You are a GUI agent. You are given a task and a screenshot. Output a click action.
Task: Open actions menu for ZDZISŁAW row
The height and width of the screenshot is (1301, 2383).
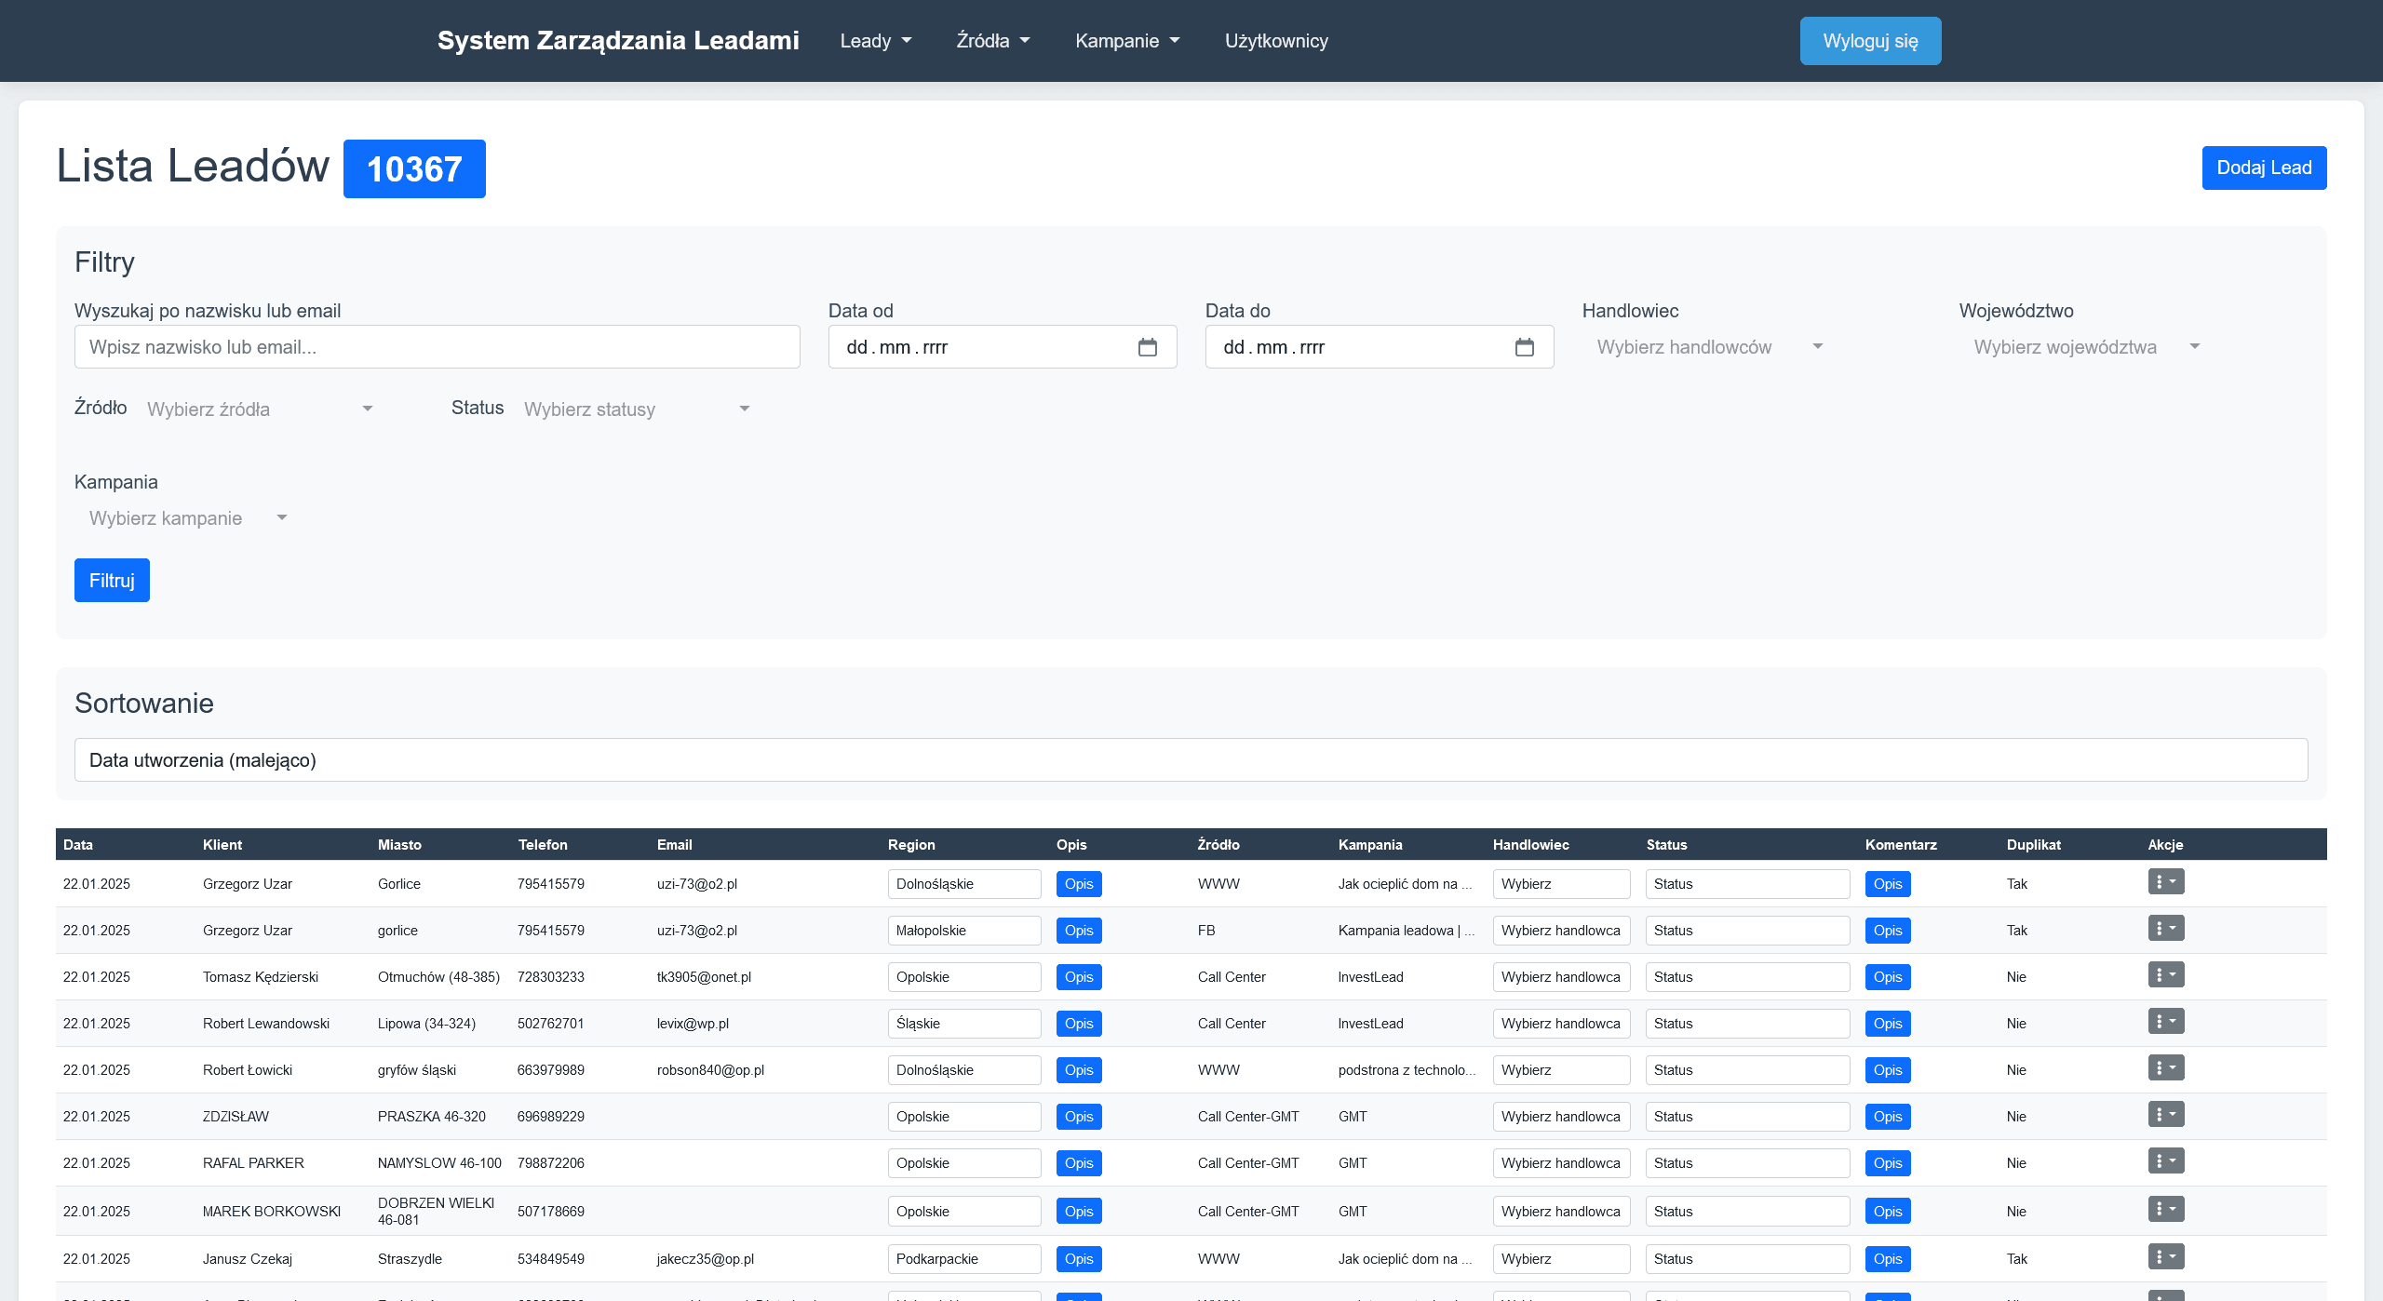point(2165,1115)
